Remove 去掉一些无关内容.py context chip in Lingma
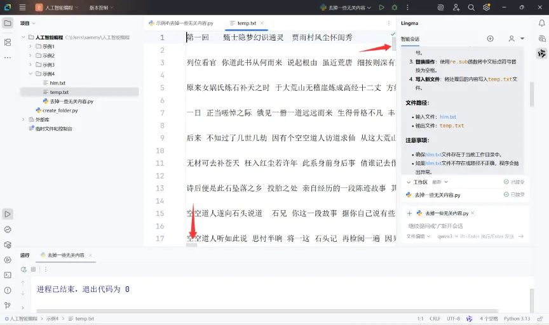 pyautogui.click(x=472, y=213)
